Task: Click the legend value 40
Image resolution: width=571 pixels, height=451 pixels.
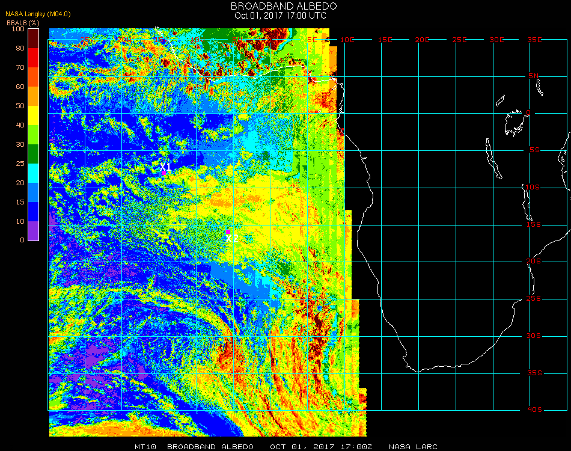Action: 20,125
